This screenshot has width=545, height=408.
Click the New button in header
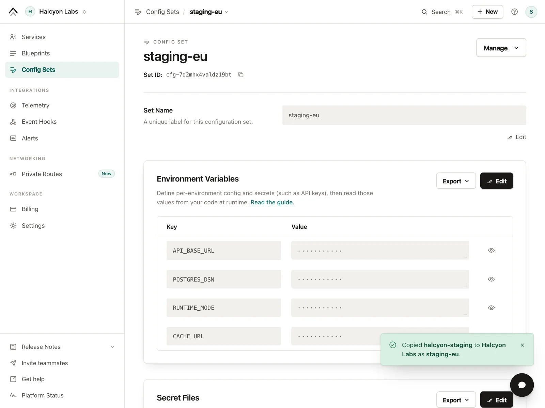(x=487, y=12)
